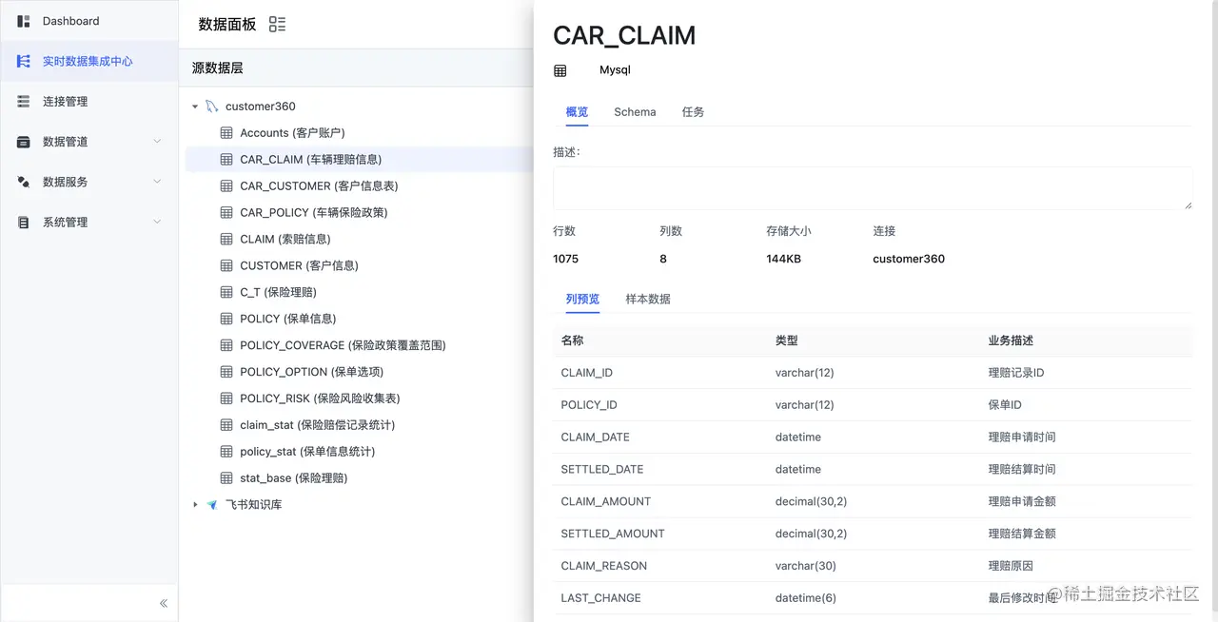Click table icon next to Accounts
The width and height of the screenshot is (1218, 622).
click(226, 133)
